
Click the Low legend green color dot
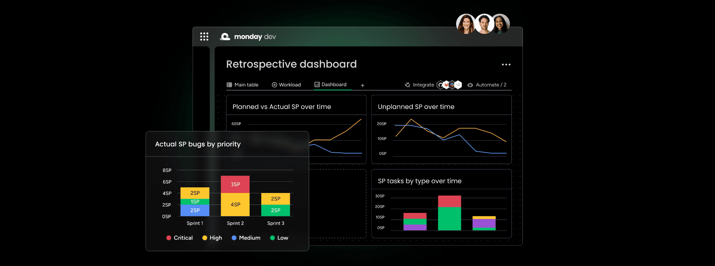click(x=273, y=238)
